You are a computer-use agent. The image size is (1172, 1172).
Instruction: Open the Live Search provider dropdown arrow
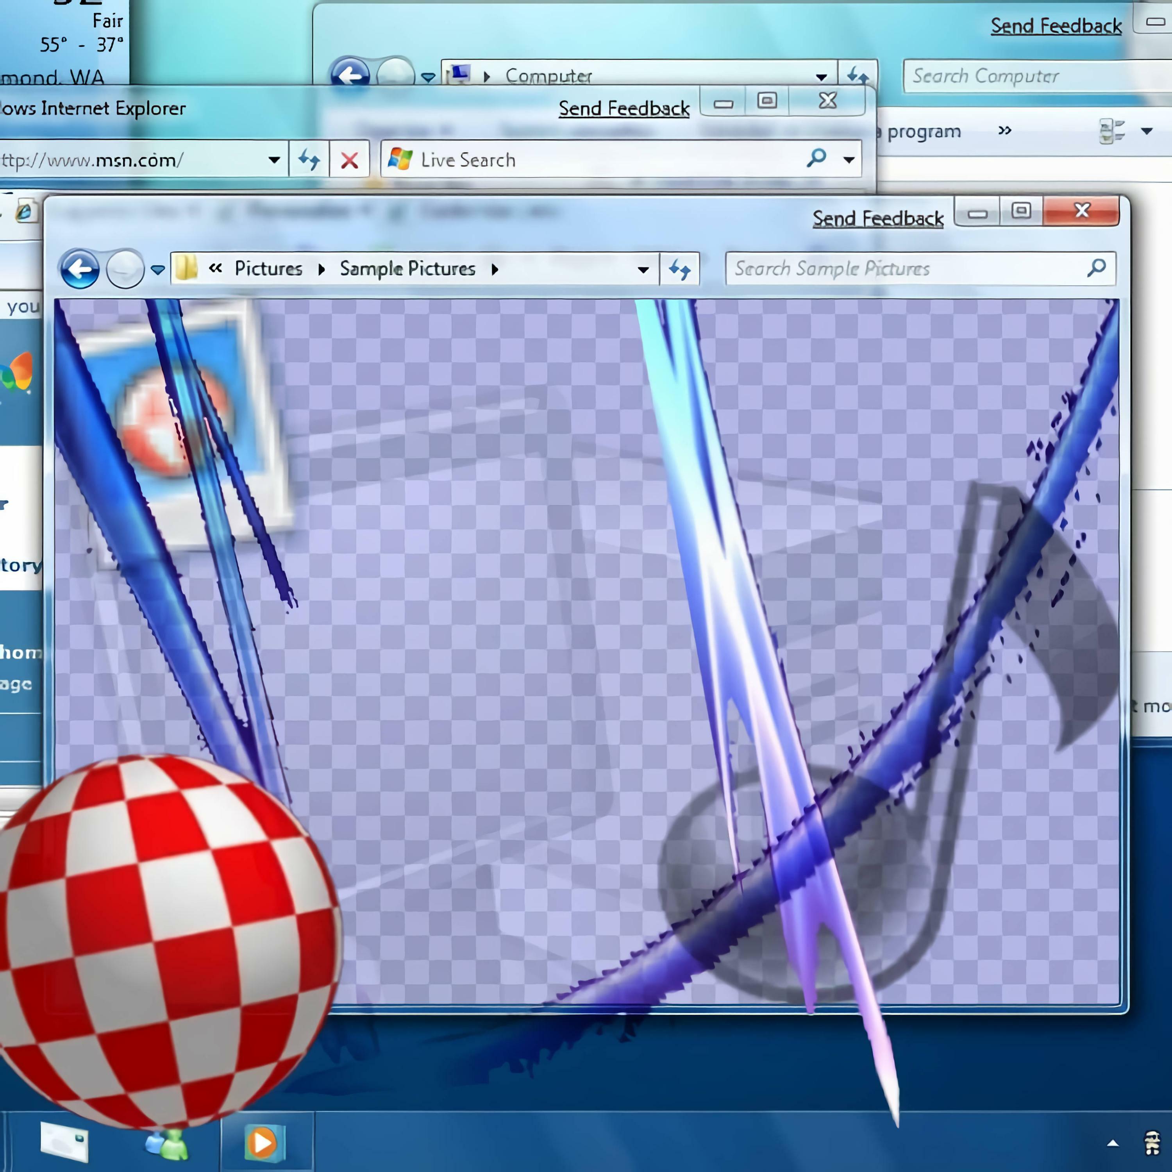pyautogui.click(x=849, y=160)
